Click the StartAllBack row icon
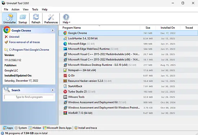The width and height of the screenshot is (198, 135). (65, 86)
